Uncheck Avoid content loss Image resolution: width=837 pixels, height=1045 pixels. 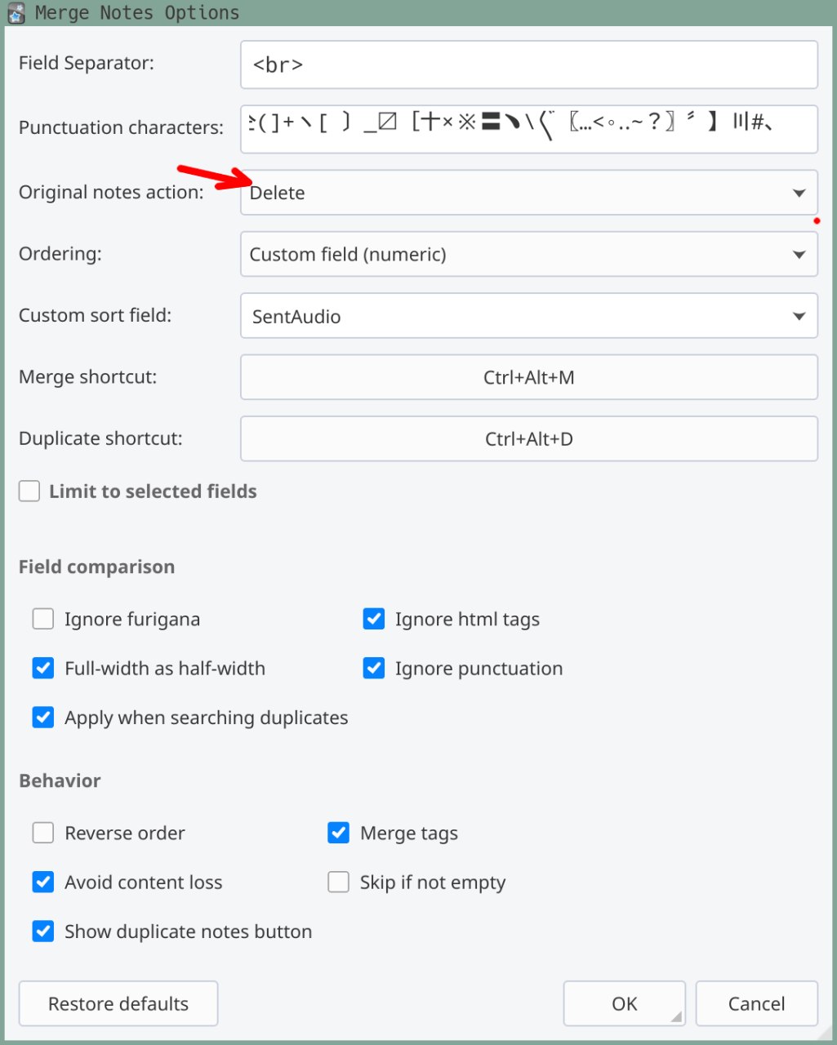point(43,883)
